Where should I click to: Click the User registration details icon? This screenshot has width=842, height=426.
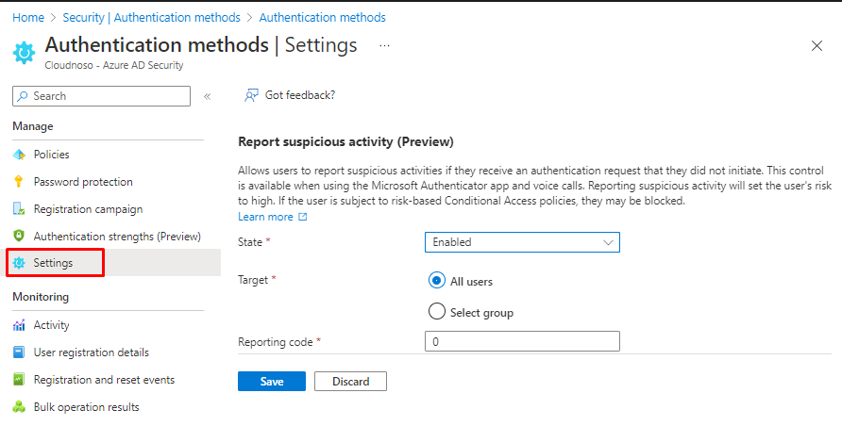coord(19,352)
